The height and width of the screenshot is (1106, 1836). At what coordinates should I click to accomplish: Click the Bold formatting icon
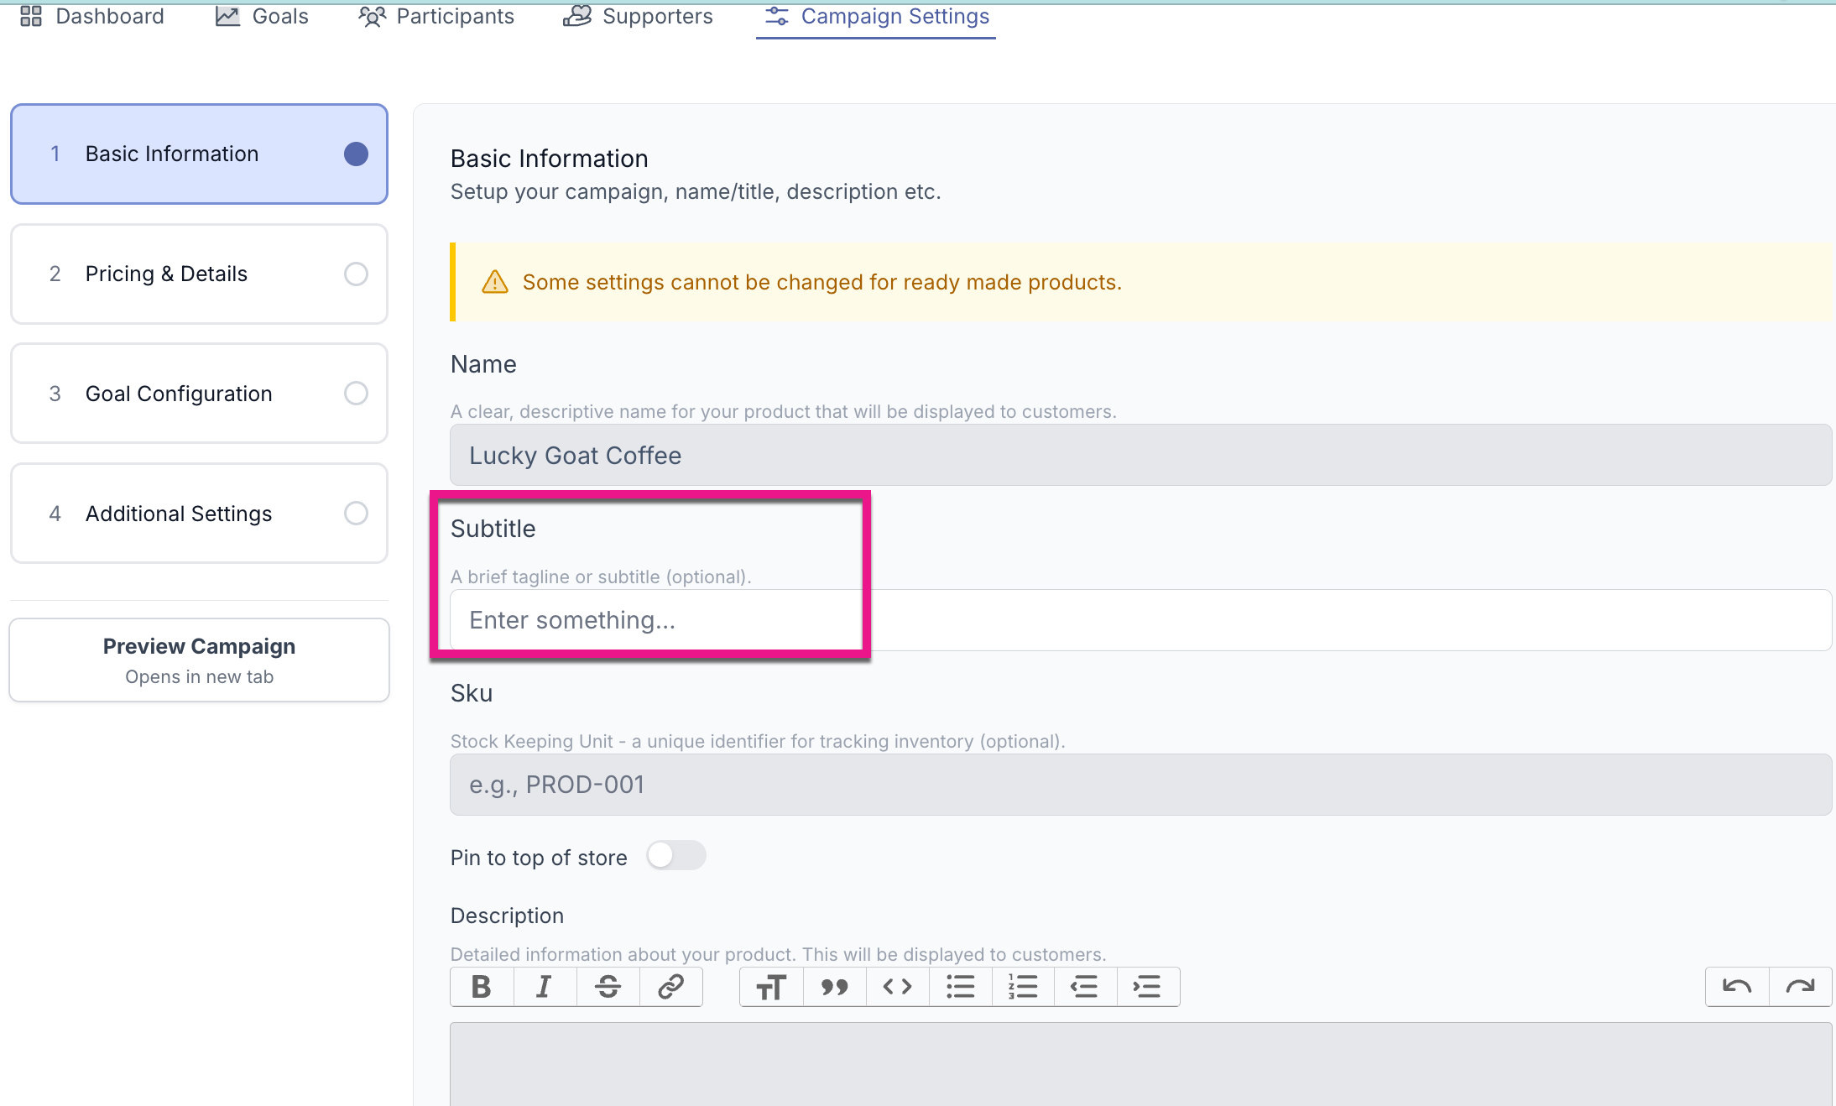[482, 987]
